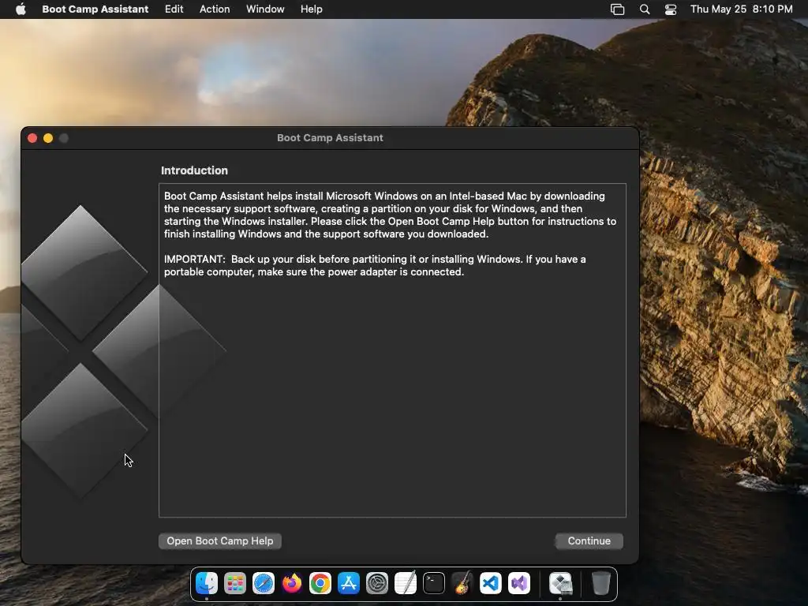Close the Boot Camp Assistant window
Image resolution: width=808 pixels, height=606 pixels.
point(32,138)
